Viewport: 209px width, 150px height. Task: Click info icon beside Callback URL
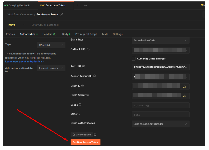88,50
